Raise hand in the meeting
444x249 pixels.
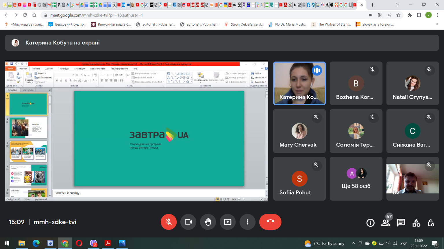208,222
